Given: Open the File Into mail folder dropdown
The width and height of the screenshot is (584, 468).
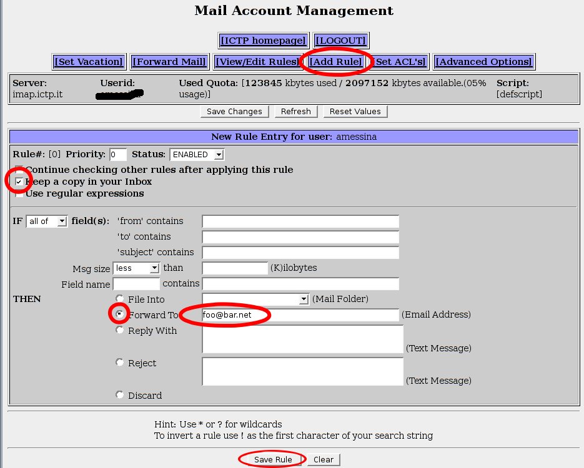Looking at the screenshot, I should pyautogui.click(x=255, y=300).
